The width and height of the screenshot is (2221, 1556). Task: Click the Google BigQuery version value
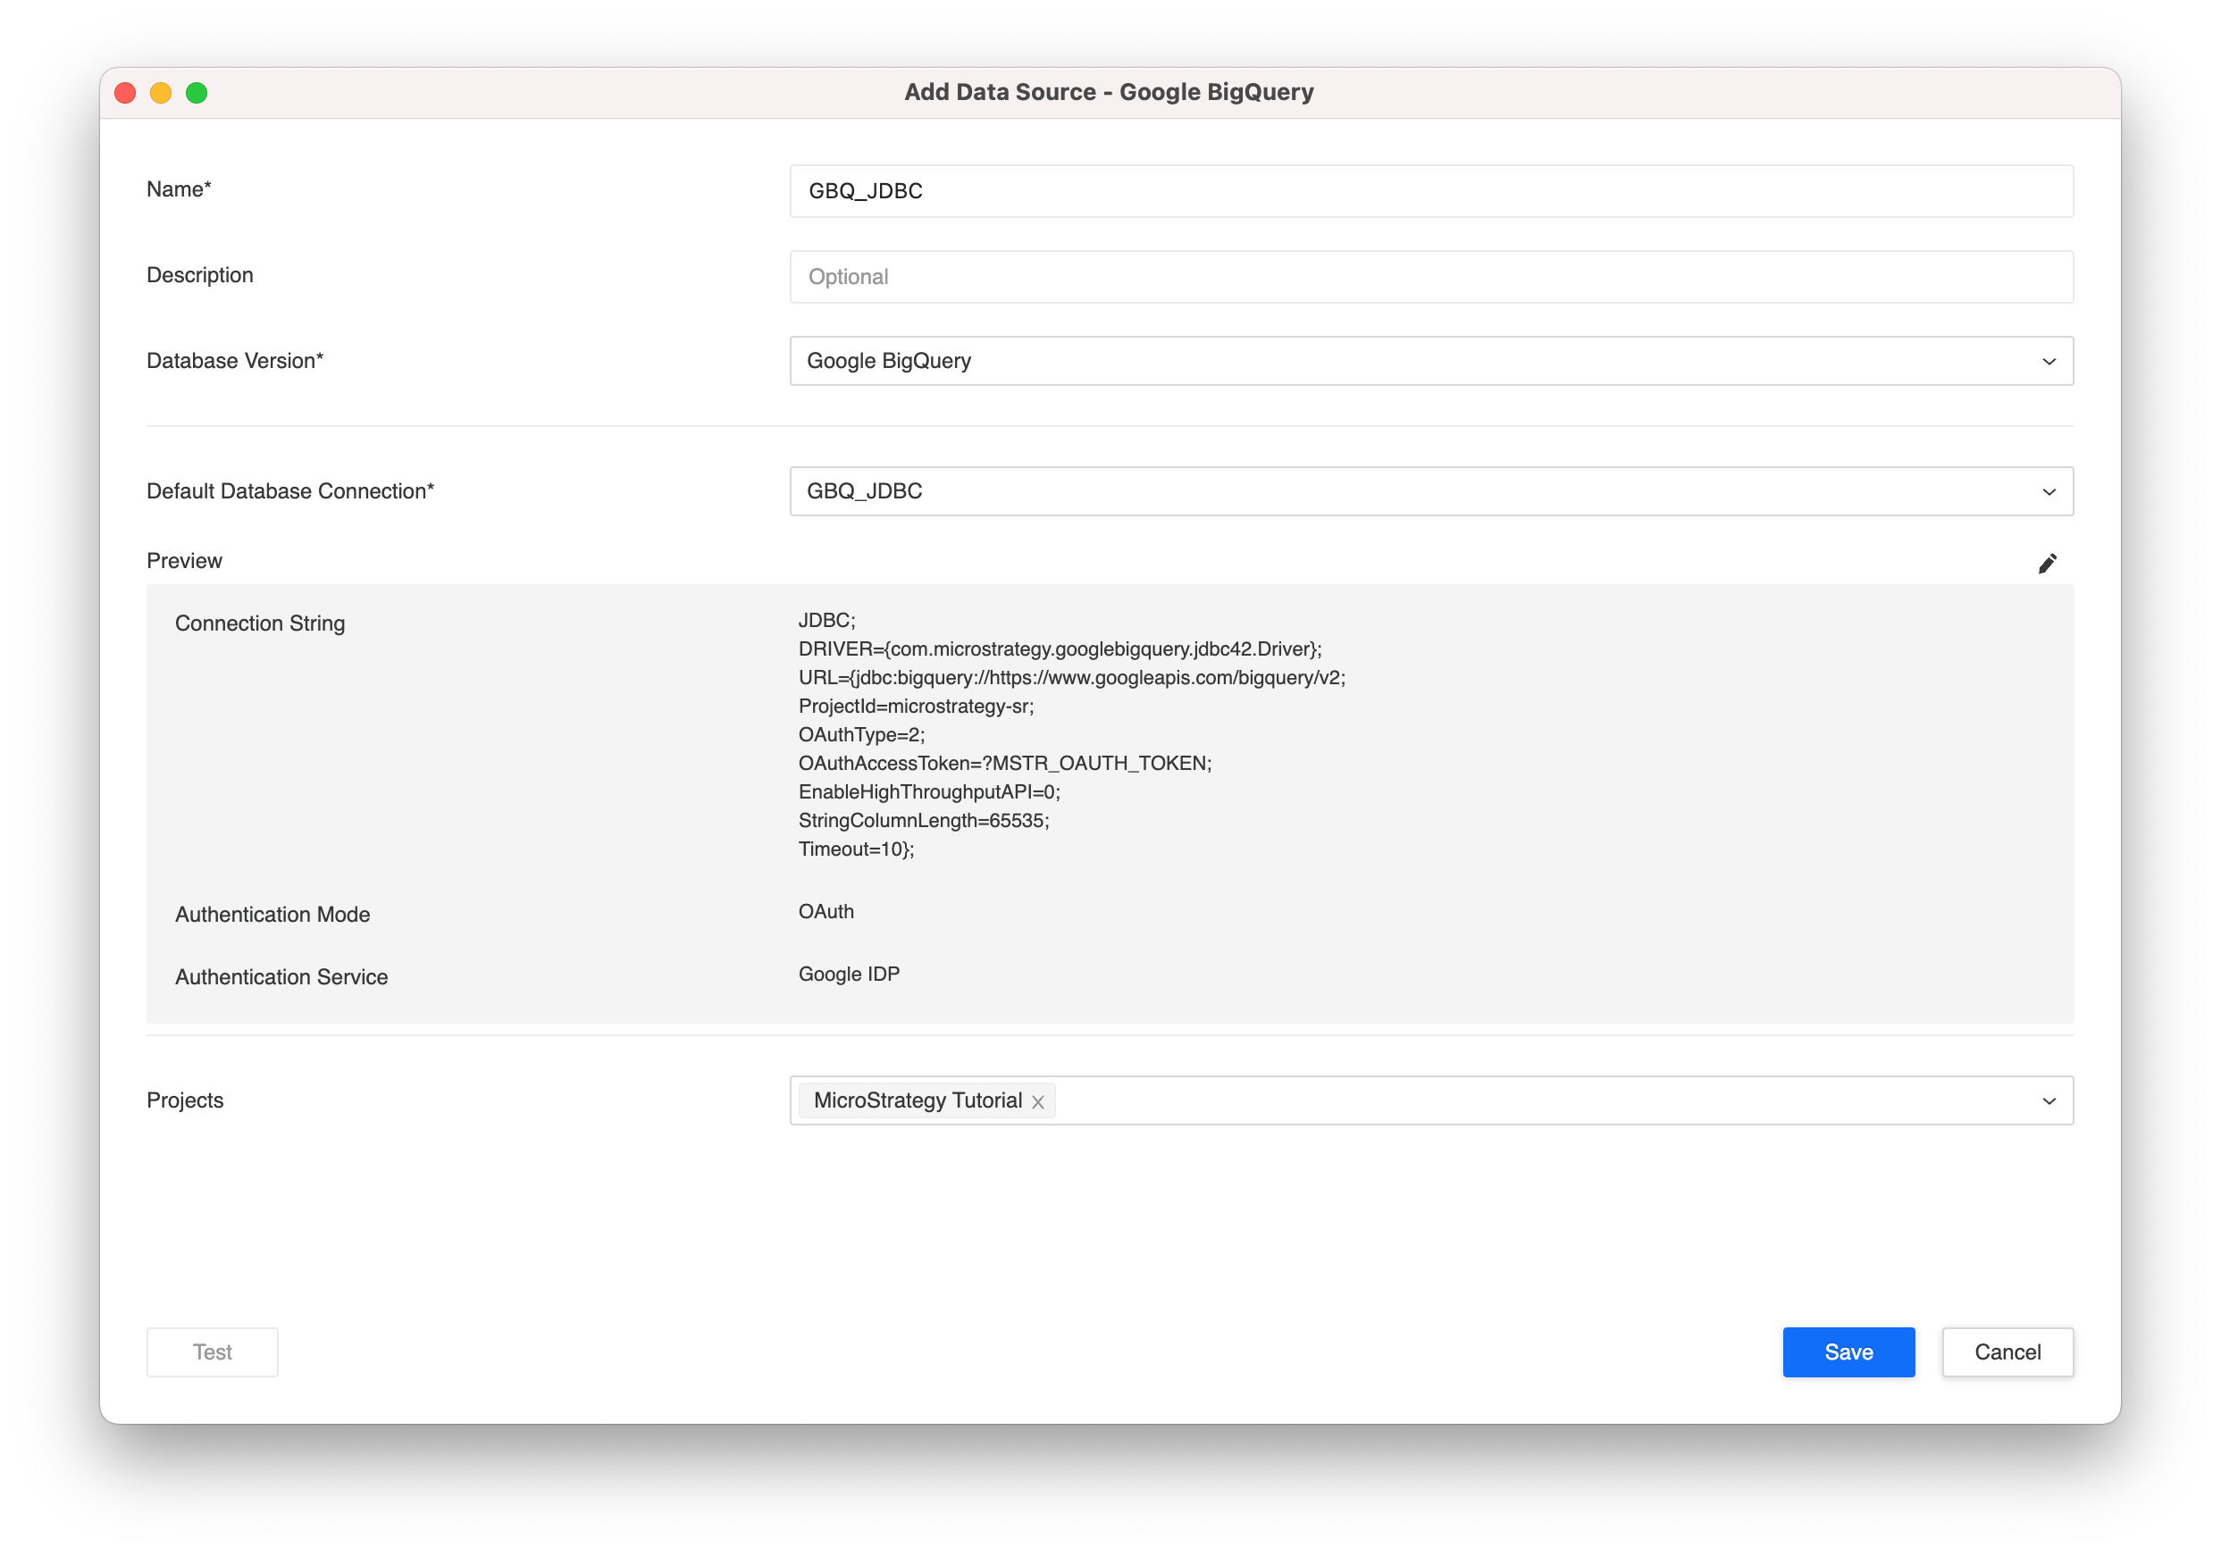[x=888, y=361]
